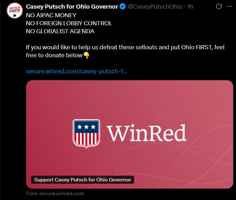Click the WinRed shield logo
The width and height of the screenshot is (236, 200).
coord(86,133)
